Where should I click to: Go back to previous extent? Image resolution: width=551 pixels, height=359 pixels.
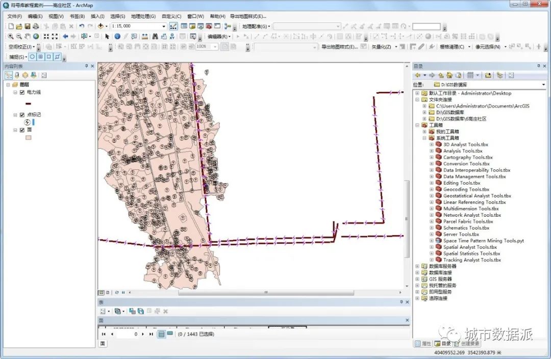65,36
